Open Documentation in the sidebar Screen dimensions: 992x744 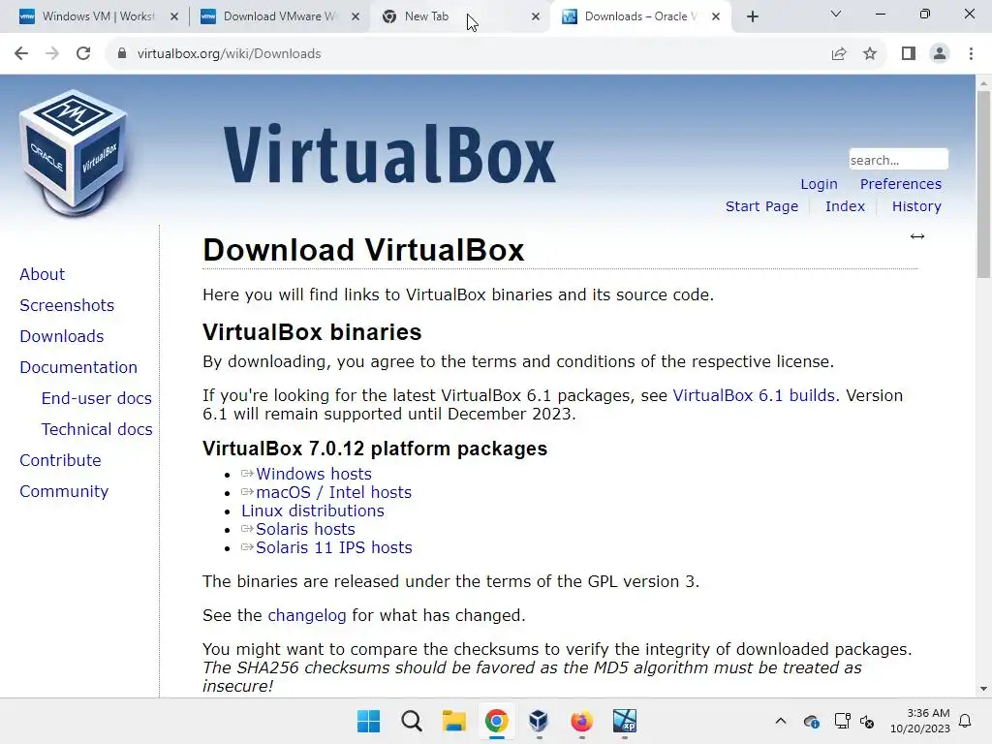[78, 367]
